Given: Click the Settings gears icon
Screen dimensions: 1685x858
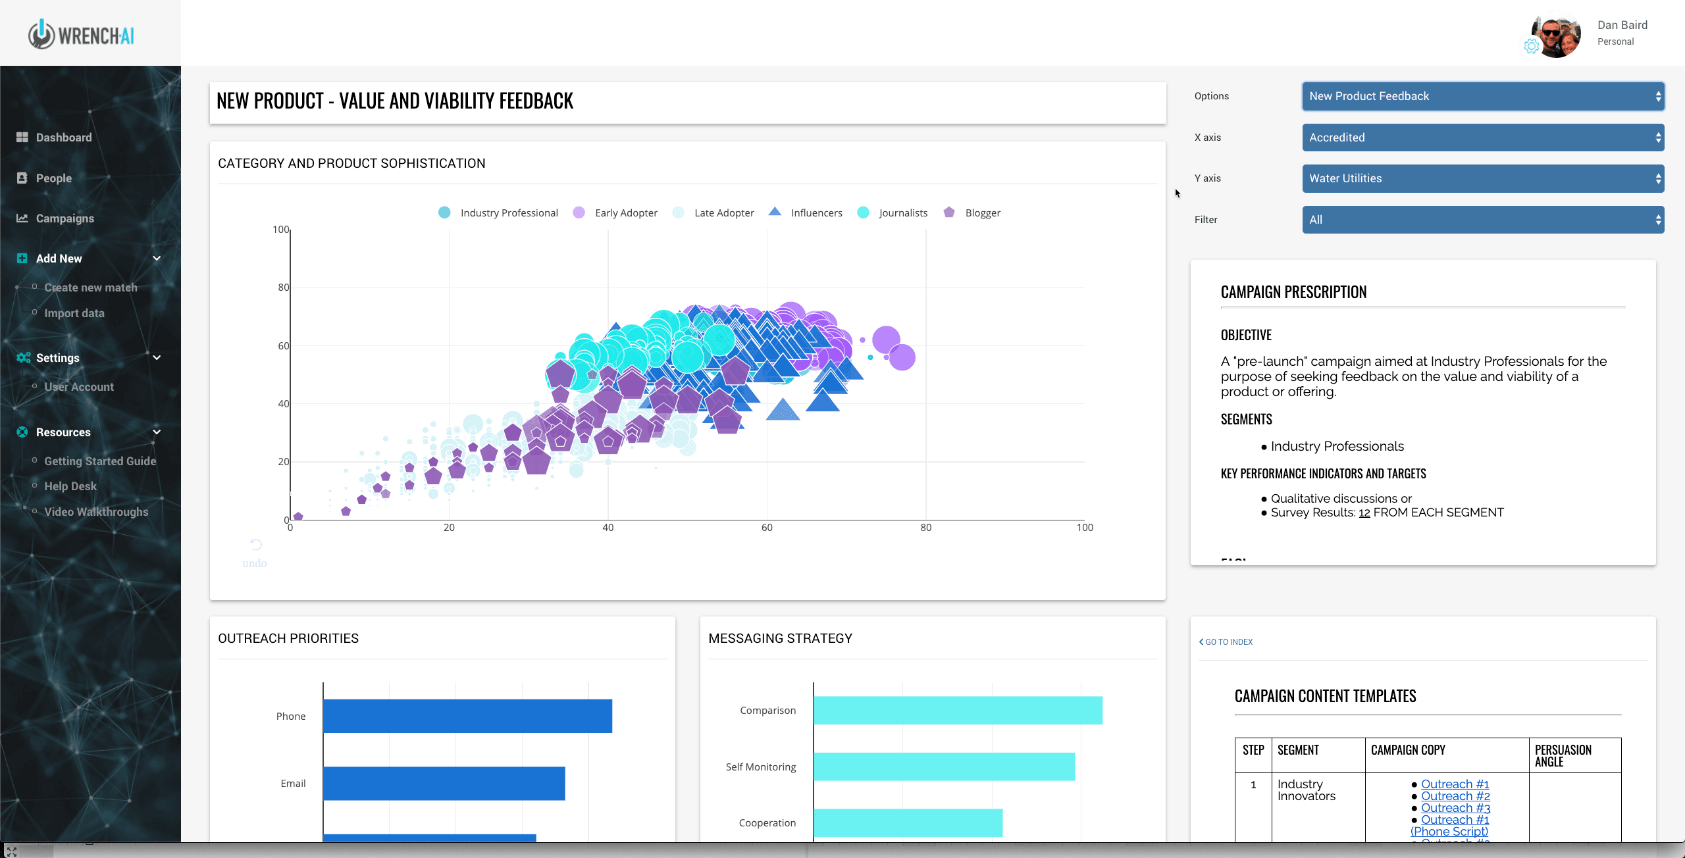Looking at the screenshot, I should [24, 357].
